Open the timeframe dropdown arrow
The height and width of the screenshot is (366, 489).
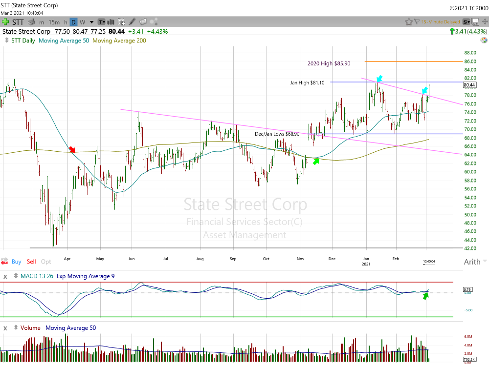pos(92,22)
